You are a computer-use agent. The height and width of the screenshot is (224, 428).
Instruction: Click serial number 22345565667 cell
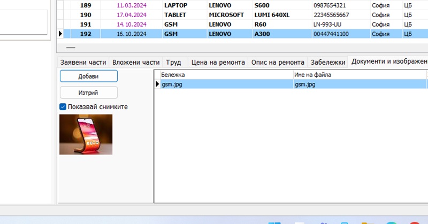tap(341, 15)
